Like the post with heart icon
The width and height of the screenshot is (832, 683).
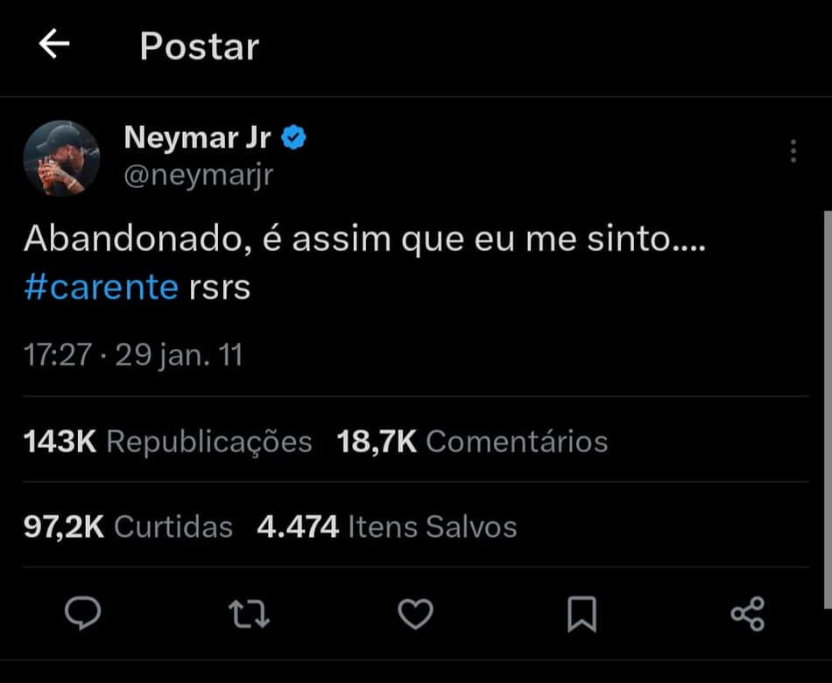(415, 614)
